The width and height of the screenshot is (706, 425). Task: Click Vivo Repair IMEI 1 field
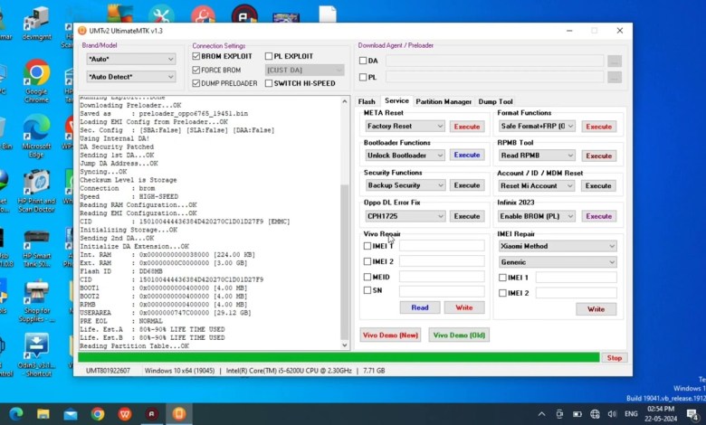(442, 246)
